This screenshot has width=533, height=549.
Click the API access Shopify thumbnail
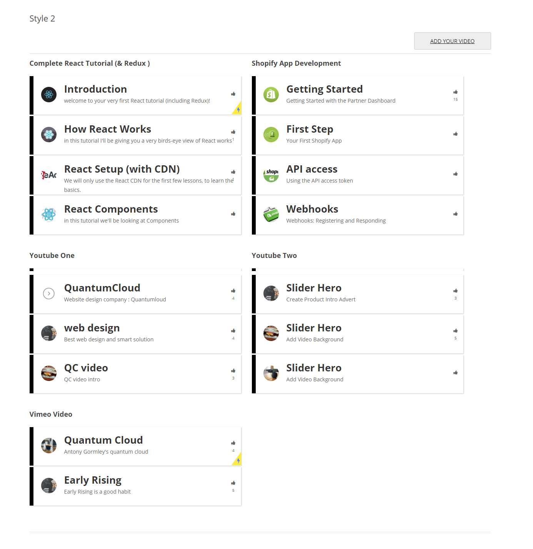(271, 175)
